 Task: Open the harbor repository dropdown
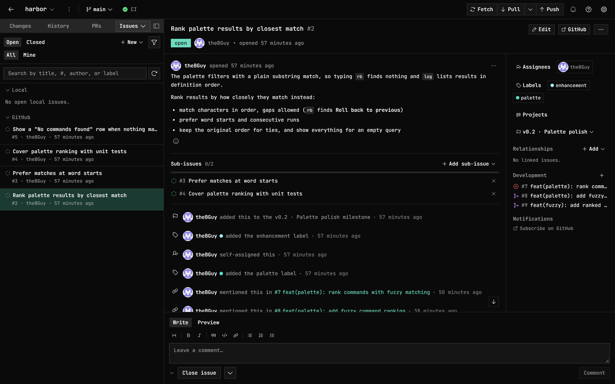point(40,9)
